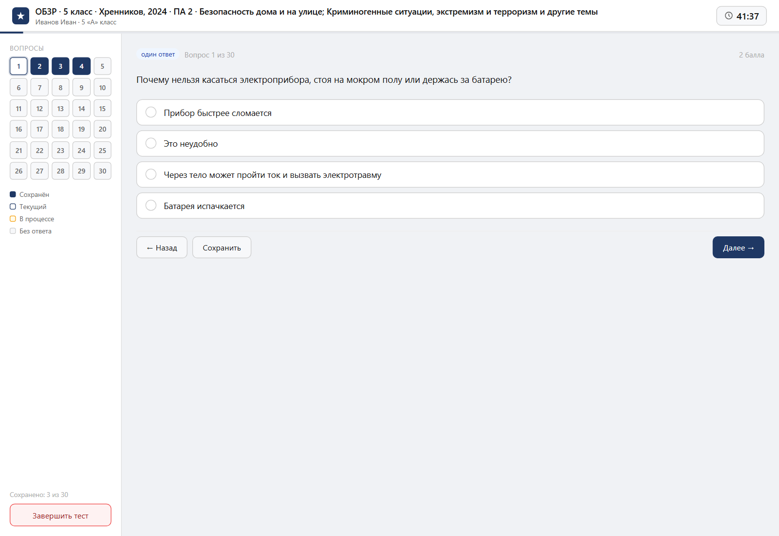Select answer 'Это неудобно'
This screenshot has width=779, height=536.
(x=450, y=144)
